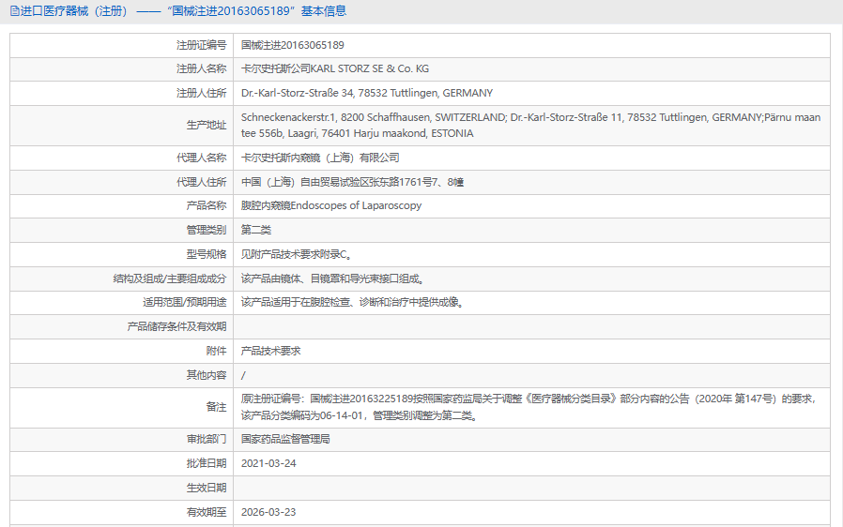843x527 pixels.
Task: Click the label 审批部门
Action: [x=207, y=440]
